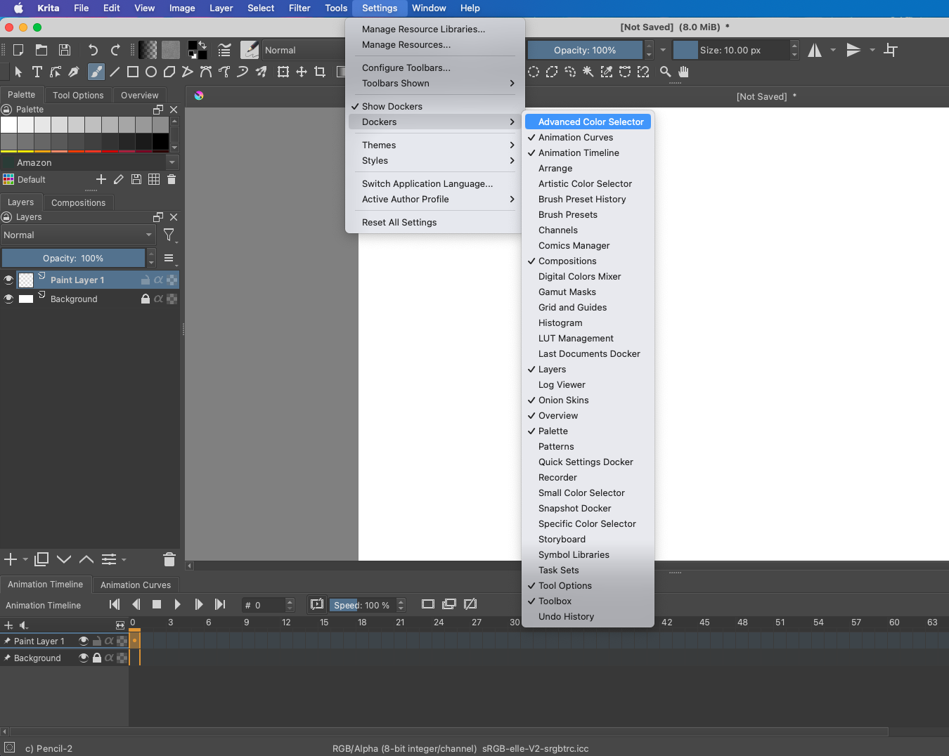The image size is (949, 756).
Task: Play the animation
Action: click(178, 604)
